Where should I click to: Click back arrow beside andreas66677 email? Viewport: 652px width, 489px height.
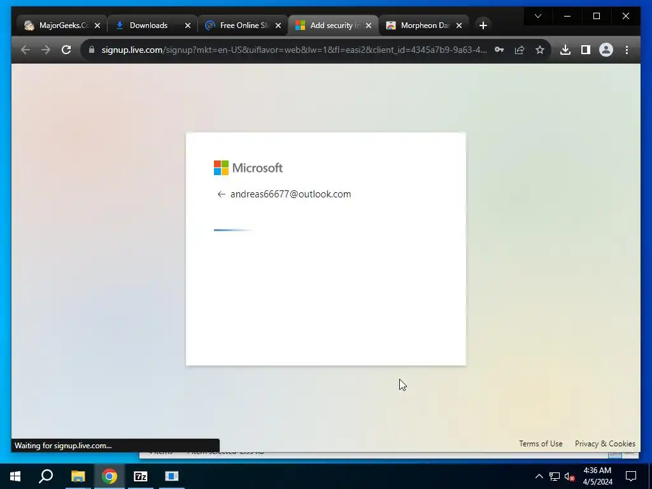(x=221, y=194)
